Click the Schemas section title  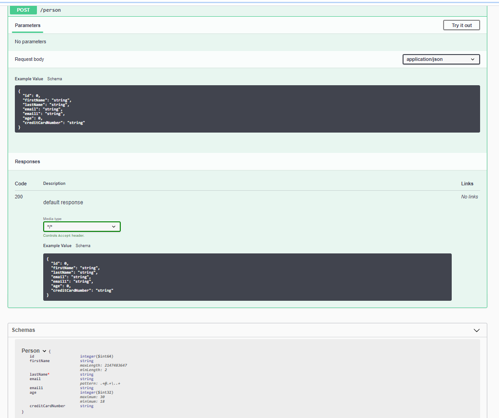coord(23,330)
